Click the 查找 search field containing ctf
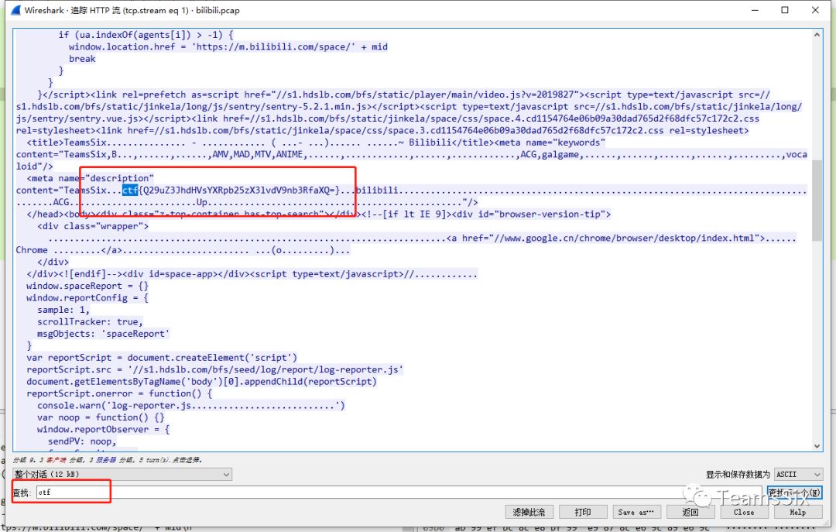The image size is (836, 532). pyautogui.click(x=400, y=493)
